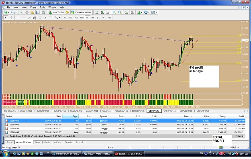This screenshot has width=251, height=159.
Task: Open the Strategy Tester icon
Action: coord(43,12)
